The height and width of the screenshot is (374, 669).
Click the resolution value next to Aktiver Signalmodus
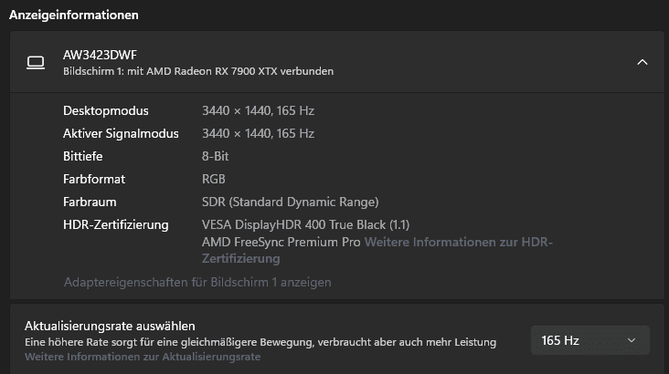(258, 133)
